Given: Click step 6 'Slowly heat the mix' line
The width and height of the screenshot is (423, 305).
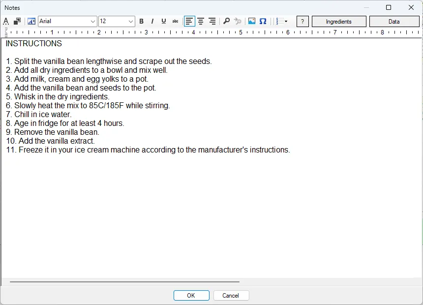Looking at the screenshot, I should click(x=88, y=106).
